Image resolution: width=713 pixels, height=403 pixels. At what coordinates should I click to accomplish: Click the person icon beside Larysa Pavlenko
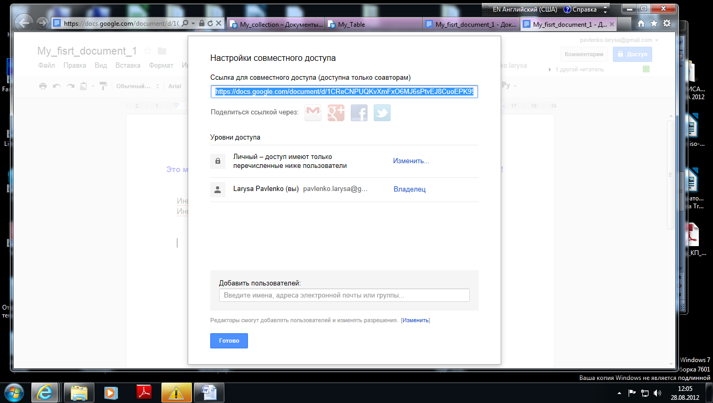pos(218,189)
